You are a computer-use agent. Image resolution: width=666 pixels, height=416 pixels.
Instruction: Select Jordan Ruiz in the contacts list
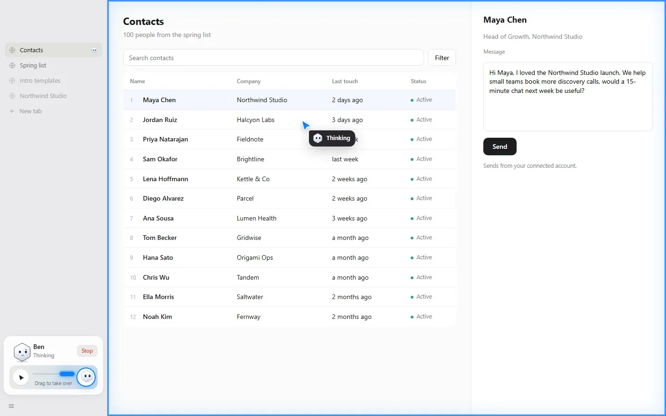[x=160, y=120]
